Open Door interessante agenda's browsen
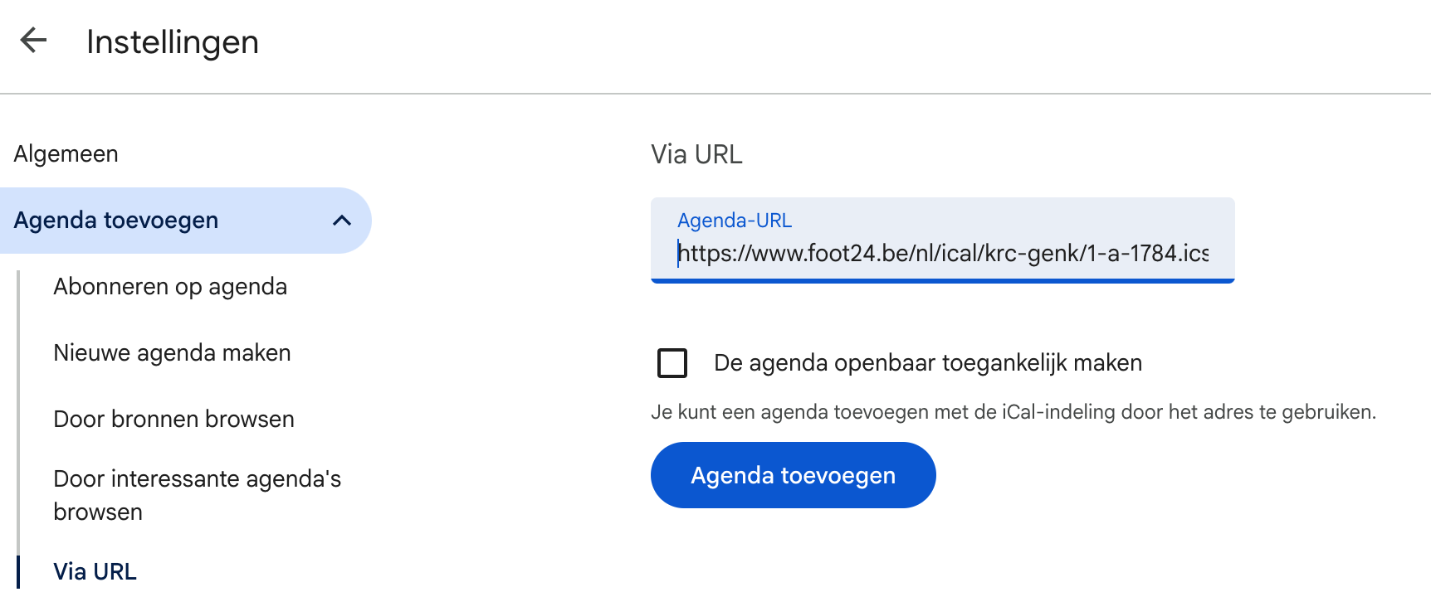1431x592 pixels. pos(197,495)
